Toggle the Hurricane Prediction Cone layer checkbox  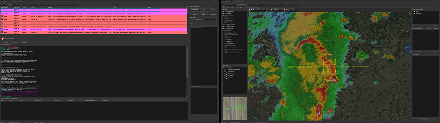[x=225, y=47]
